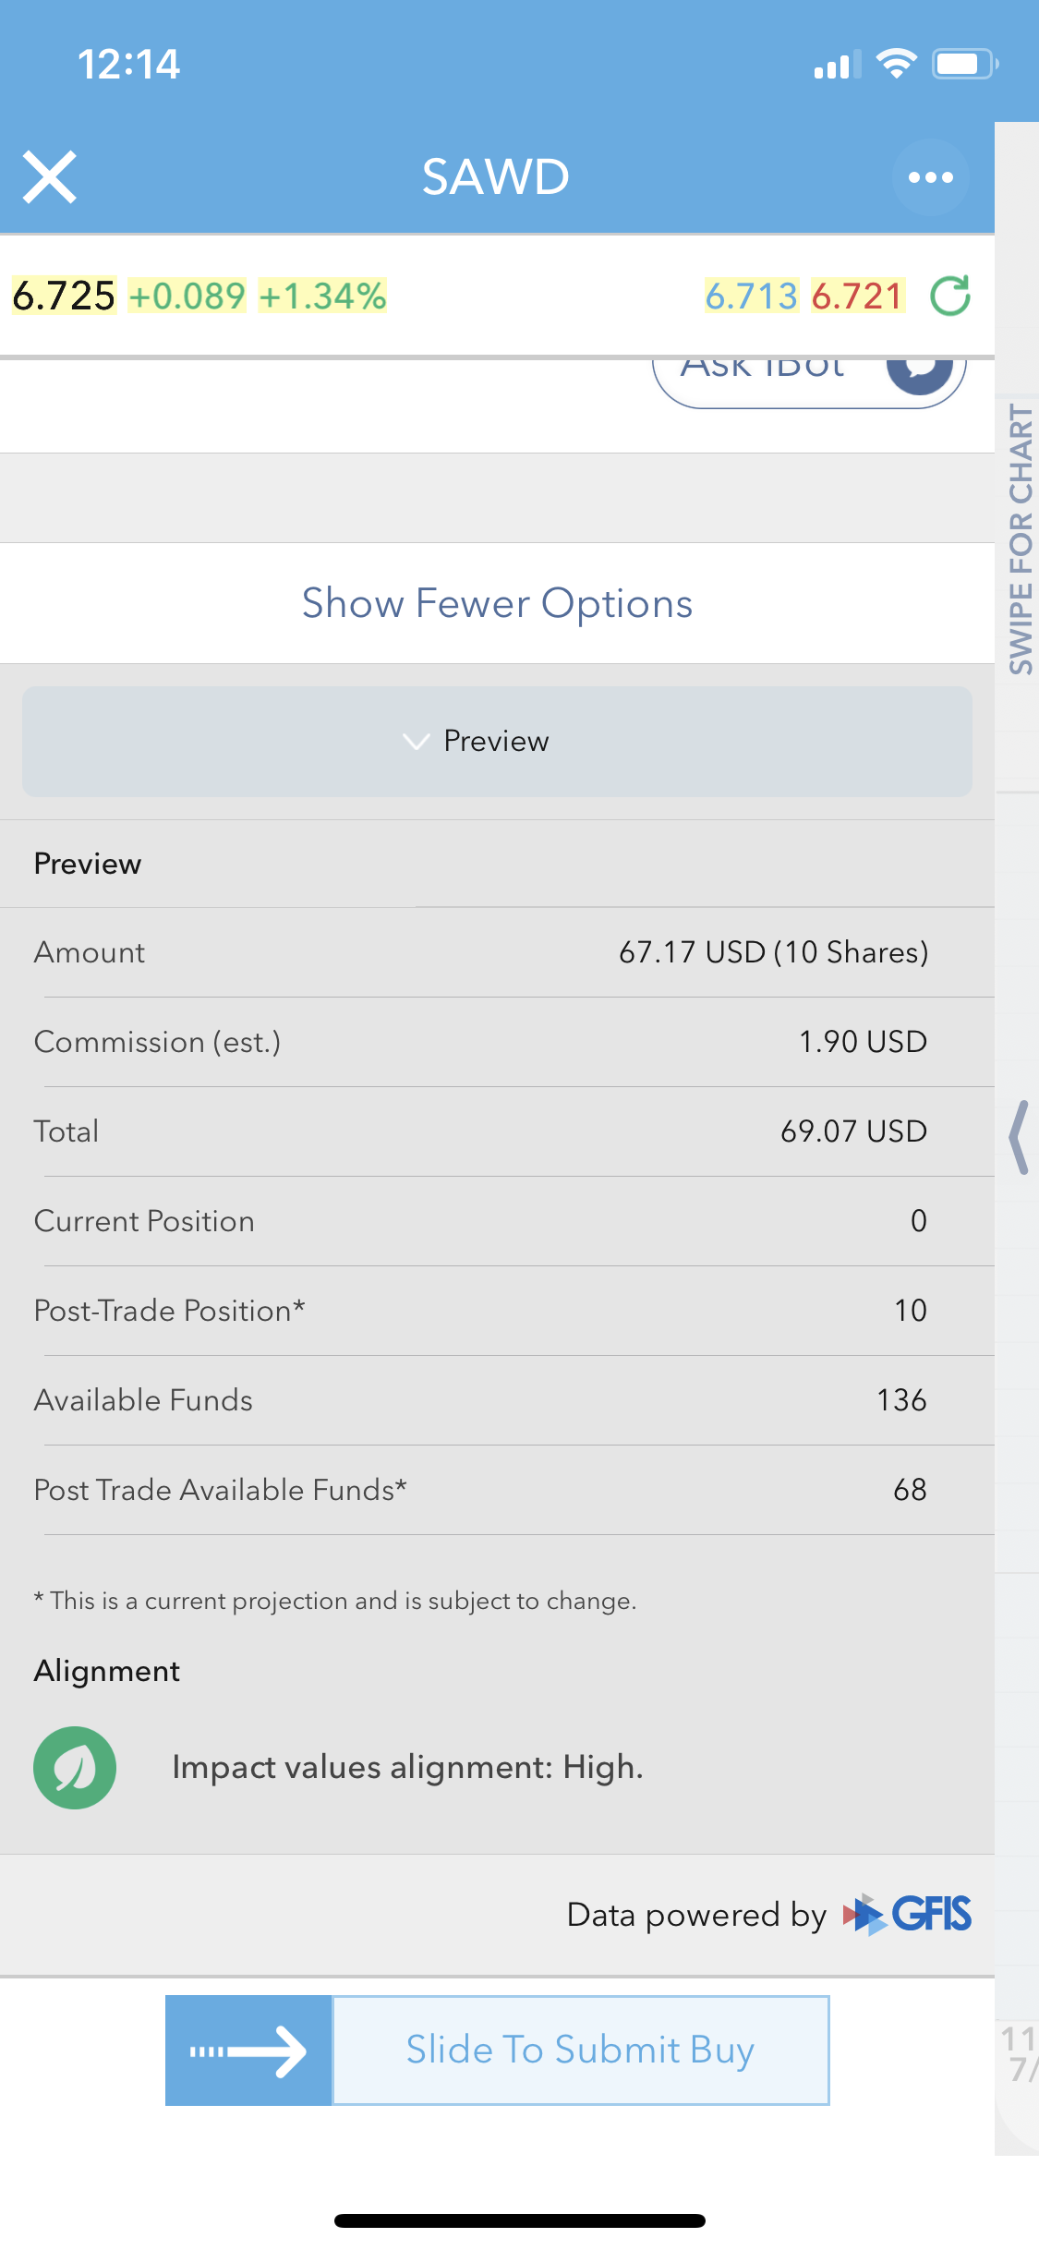Image resolution: width=1039 pixels, height=2250 pixels.
Task: Open the side chart panel chevron
Action: (1020, 1137)
